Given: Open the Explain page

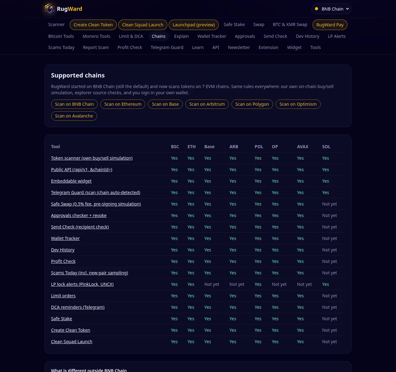Looking at the screenshot, I should (x=181, y=36).
